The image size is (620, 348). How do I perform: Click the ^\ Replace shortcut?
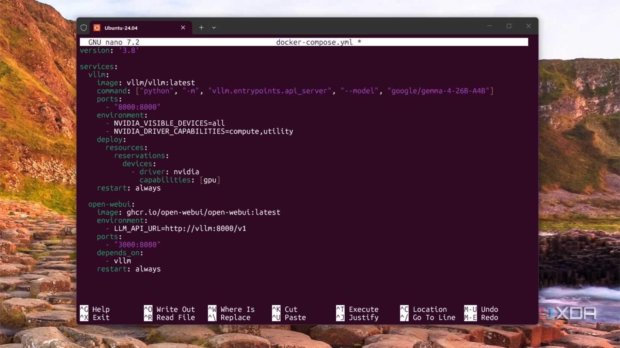(x=229, y=318)
